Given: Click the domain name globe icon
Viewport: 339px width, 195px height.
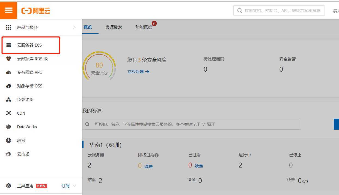Looking at the screenshot, I should 8,140.
